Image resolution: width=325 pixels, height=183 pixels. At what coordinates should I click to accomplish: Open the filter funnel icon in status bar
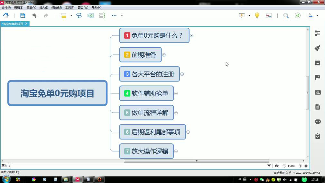(269, 166)
